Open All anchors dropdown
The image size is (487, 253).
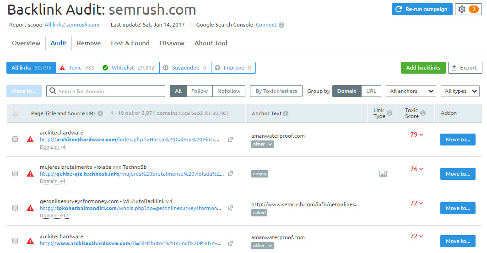[411, 91]
